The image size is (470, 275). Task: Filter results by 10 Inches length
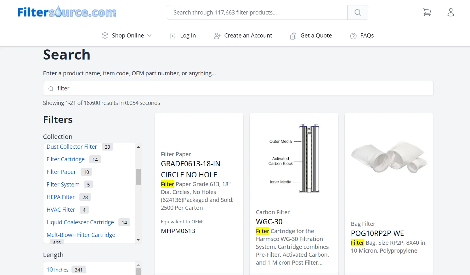58,269
